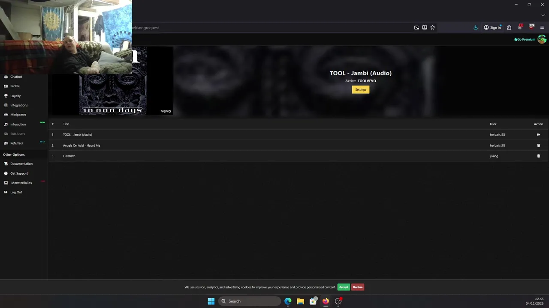The width and height of the screenshot is (549, 308).
Task: Open Firefox application hamburger menu
Action: click(542, 27)
